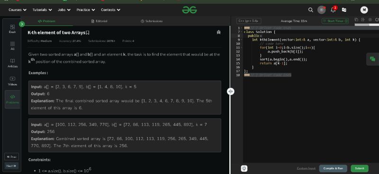The image size is (379, 174).
Task: Open the search magnifier icon
Action: (311, 10)
